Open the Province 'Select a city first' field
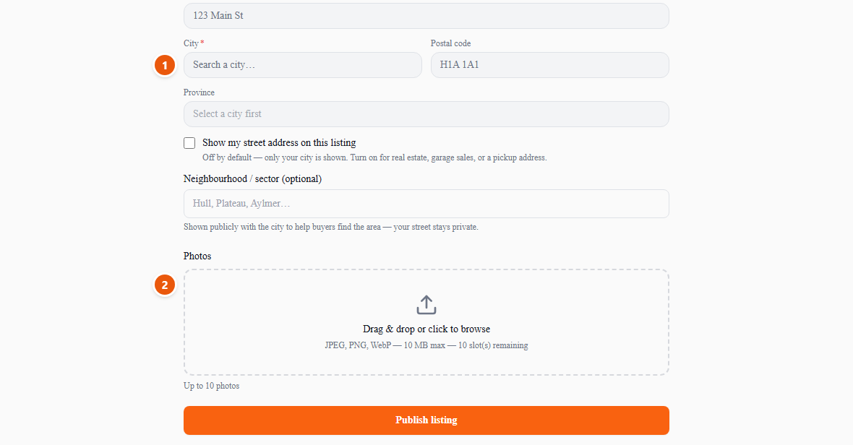The image size is (853, 445). [426, 114]
